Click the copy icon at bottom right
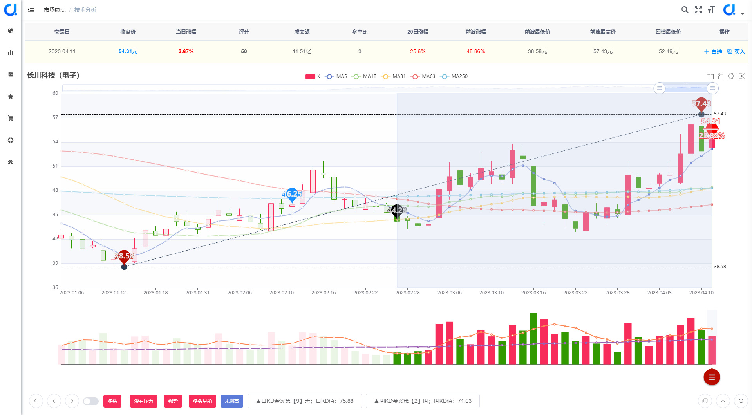 click(705, 401)
